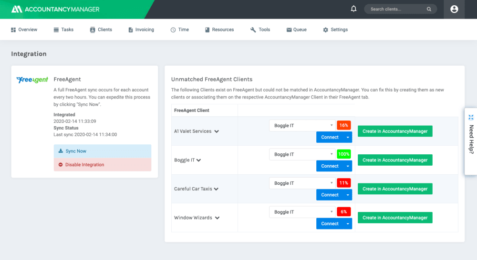477x260 pixels.
Task: Open client match dropdown for Boggle IT row
Action: click(x=302, y=154)
